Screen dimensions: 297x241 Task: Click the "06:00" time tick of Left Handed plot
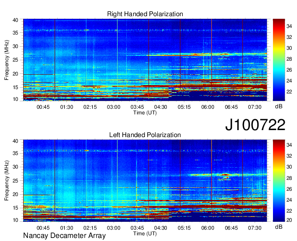click(207, 228)
